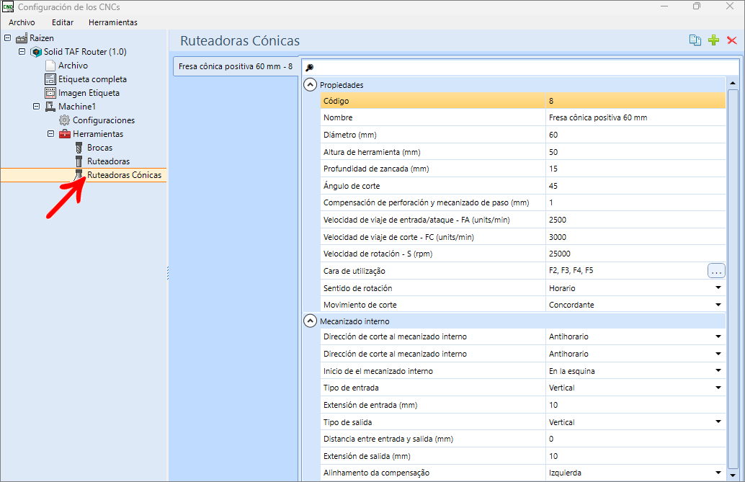Collapse the Raizen tree node
Viewport: 745px width, 482px height.
8,37
